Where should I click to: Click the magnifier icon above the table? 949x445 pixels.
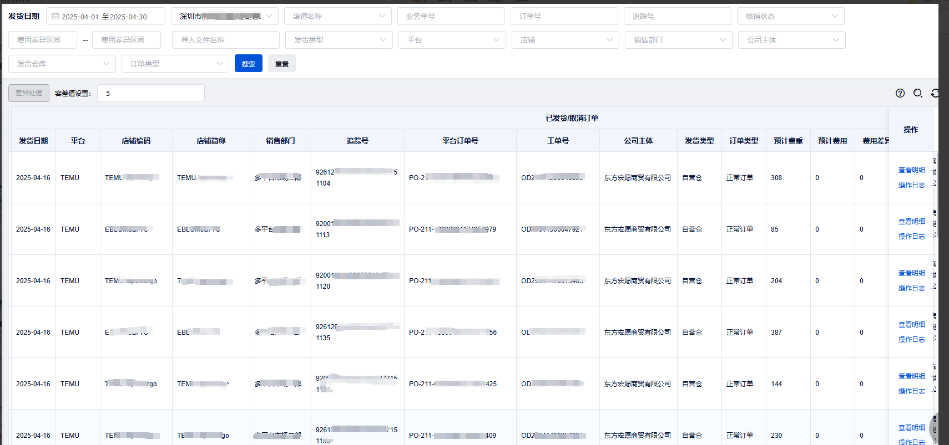[x=918, y=93]
